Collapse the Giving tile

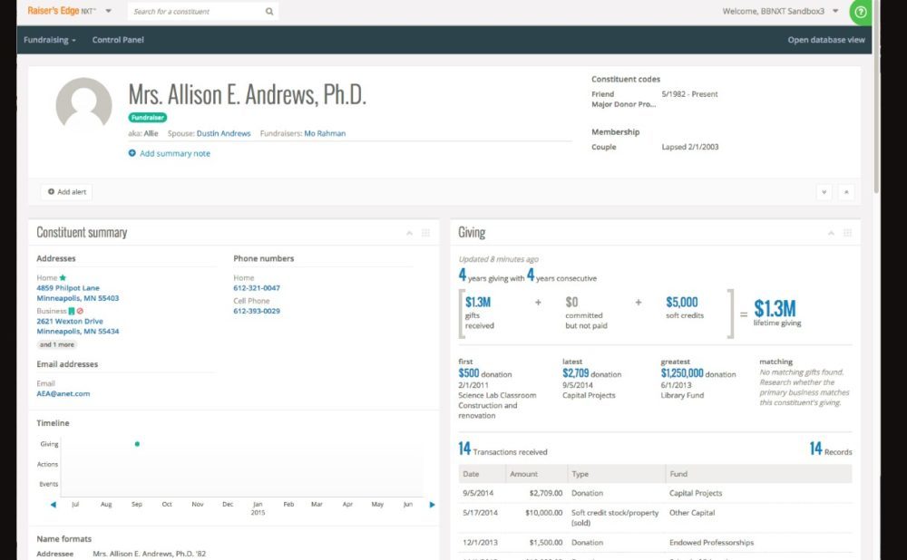coord(831,233)
